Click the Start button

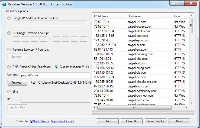point(108,121)
